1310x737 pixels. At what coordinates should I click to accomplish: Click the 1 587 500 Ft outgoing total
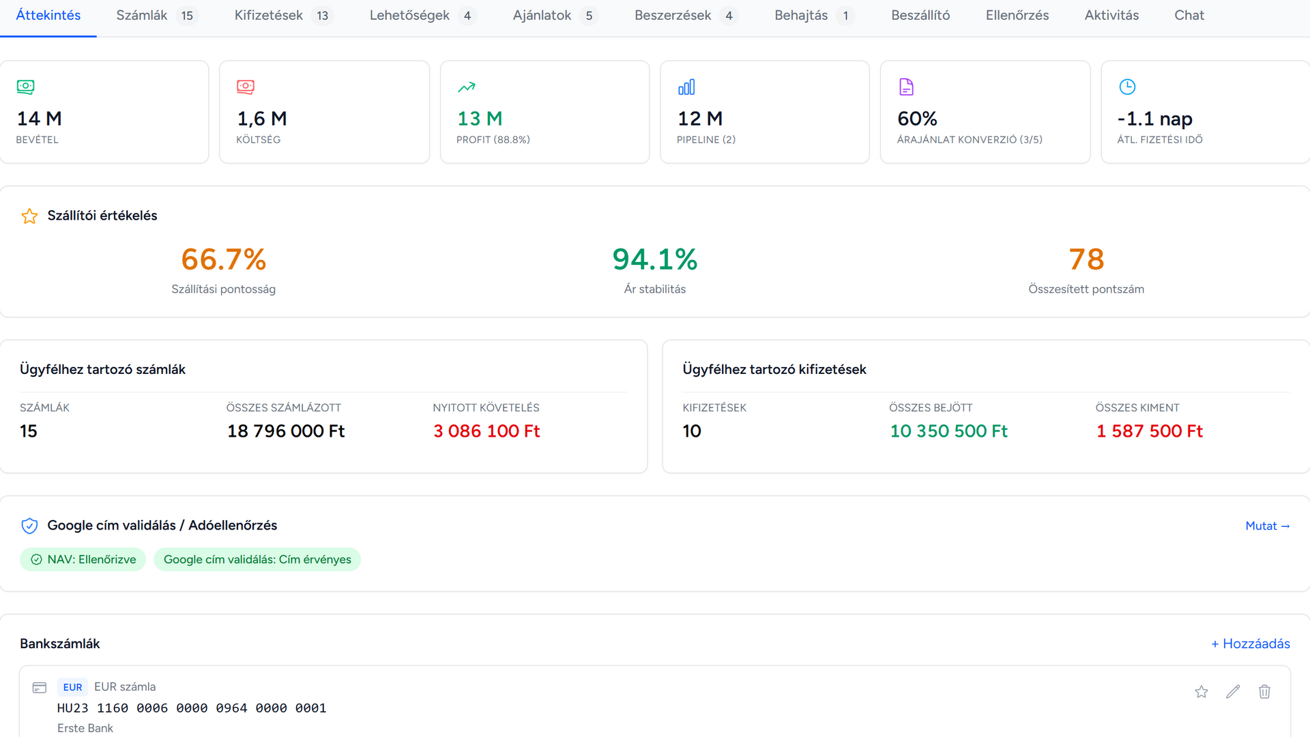click(x=1150, y=431)
